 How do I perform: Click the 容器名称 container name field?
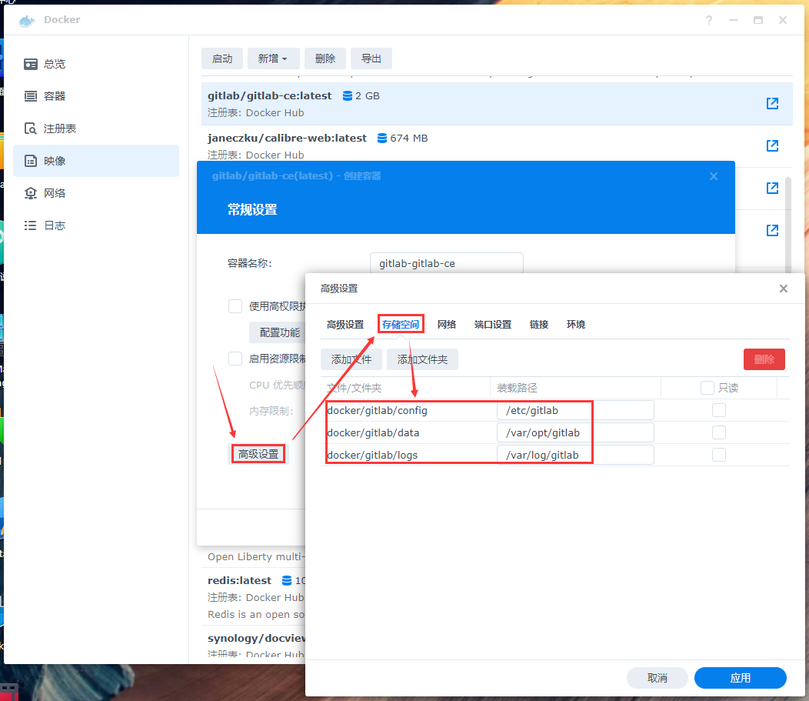446,263
